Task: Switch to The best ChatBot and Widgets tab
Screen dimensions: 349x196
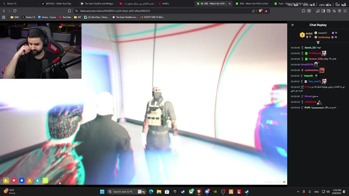Action: point(97,4)
